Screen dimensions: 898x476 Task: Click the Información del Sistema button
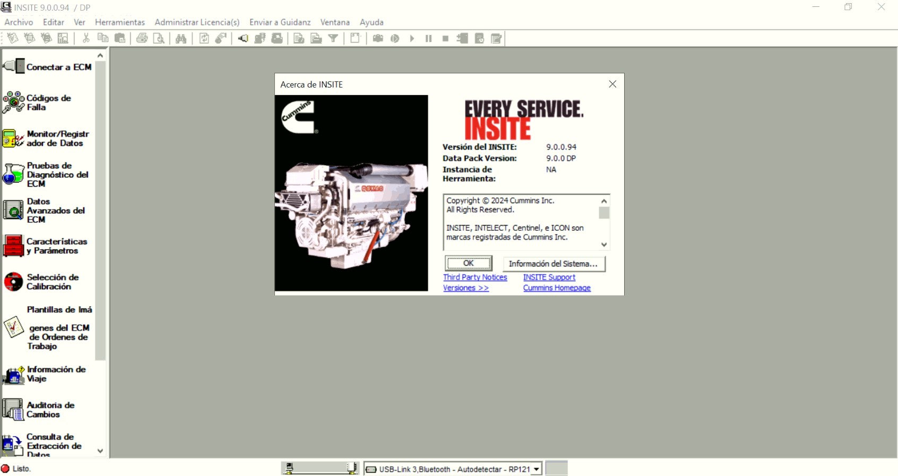(x=554, y=264)
